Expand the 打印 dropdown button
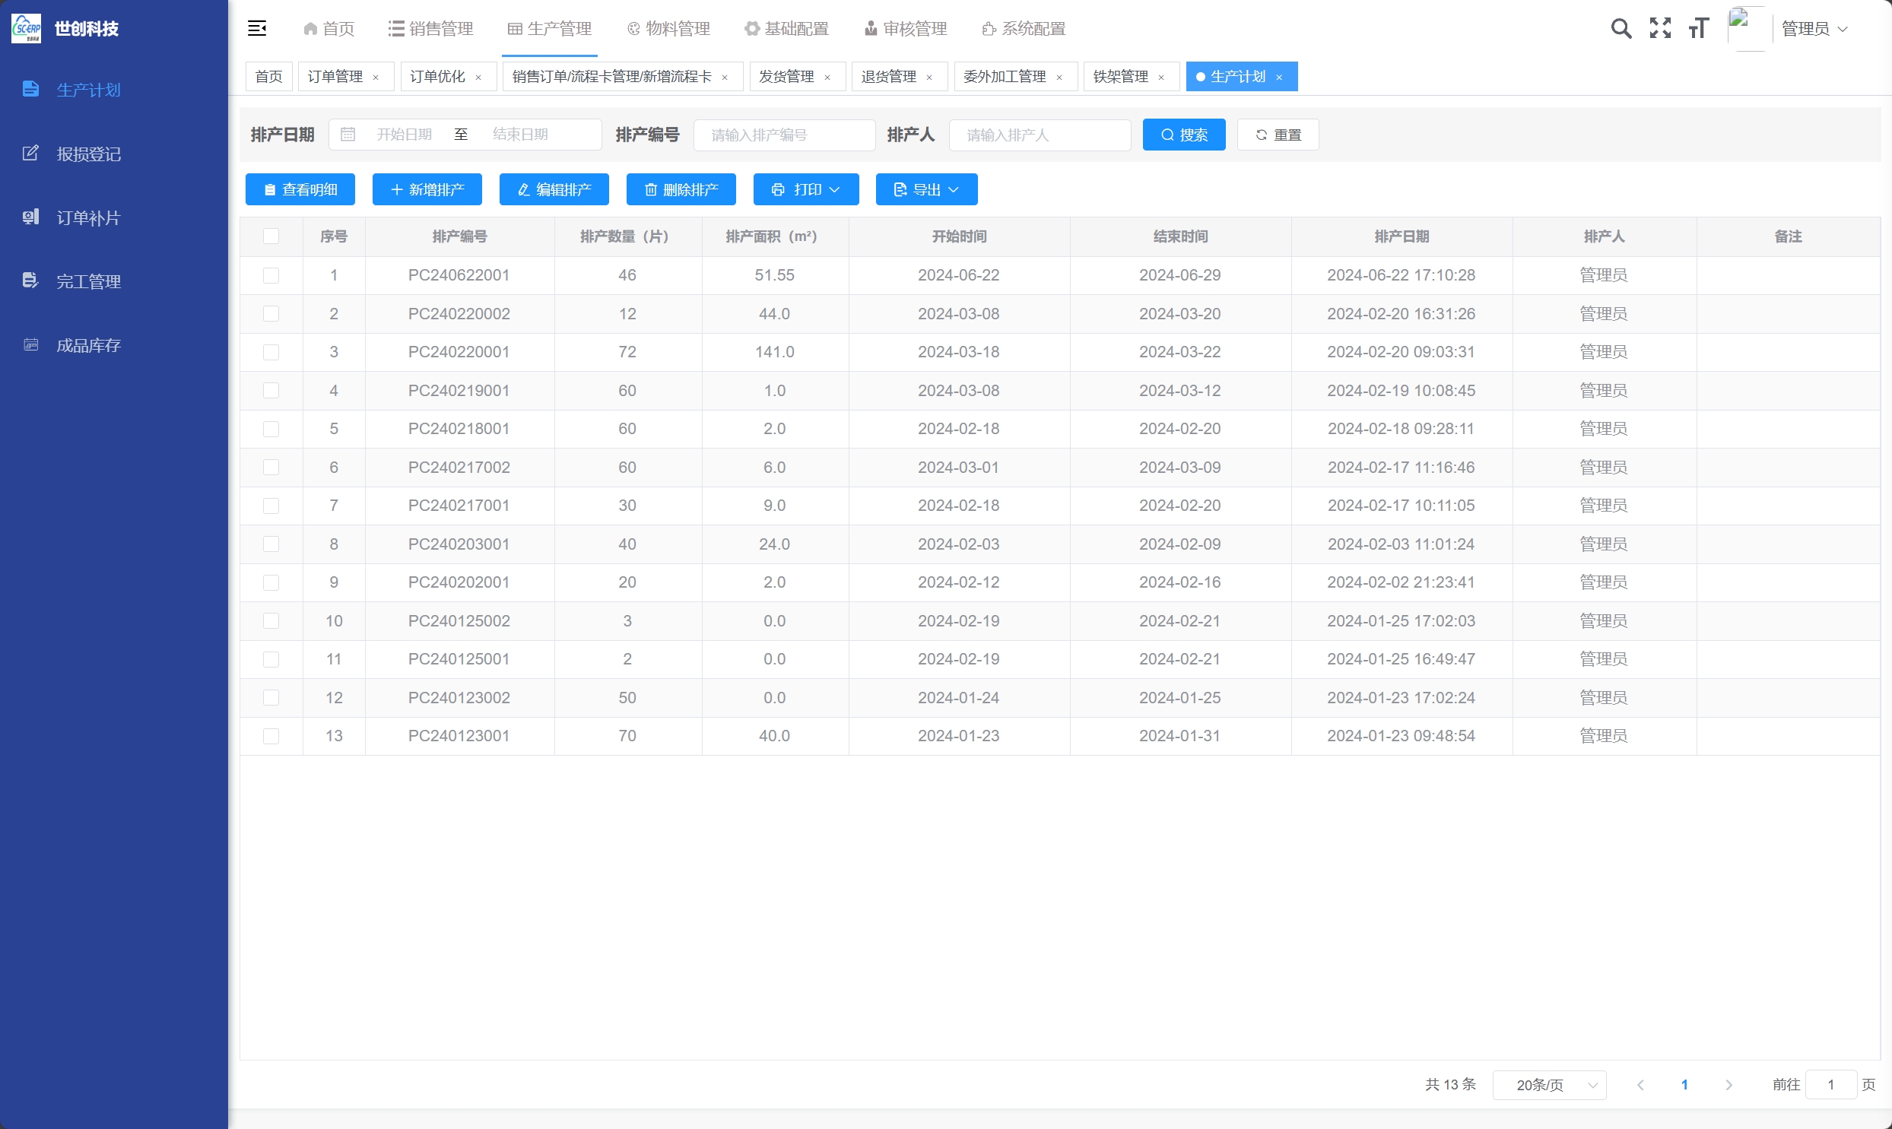This screenshot has height=1129, width=1892. pos(806,189)
